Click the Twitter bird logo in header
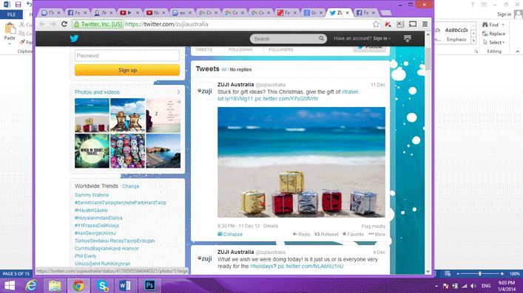523x293 pixels. point(74,38)
